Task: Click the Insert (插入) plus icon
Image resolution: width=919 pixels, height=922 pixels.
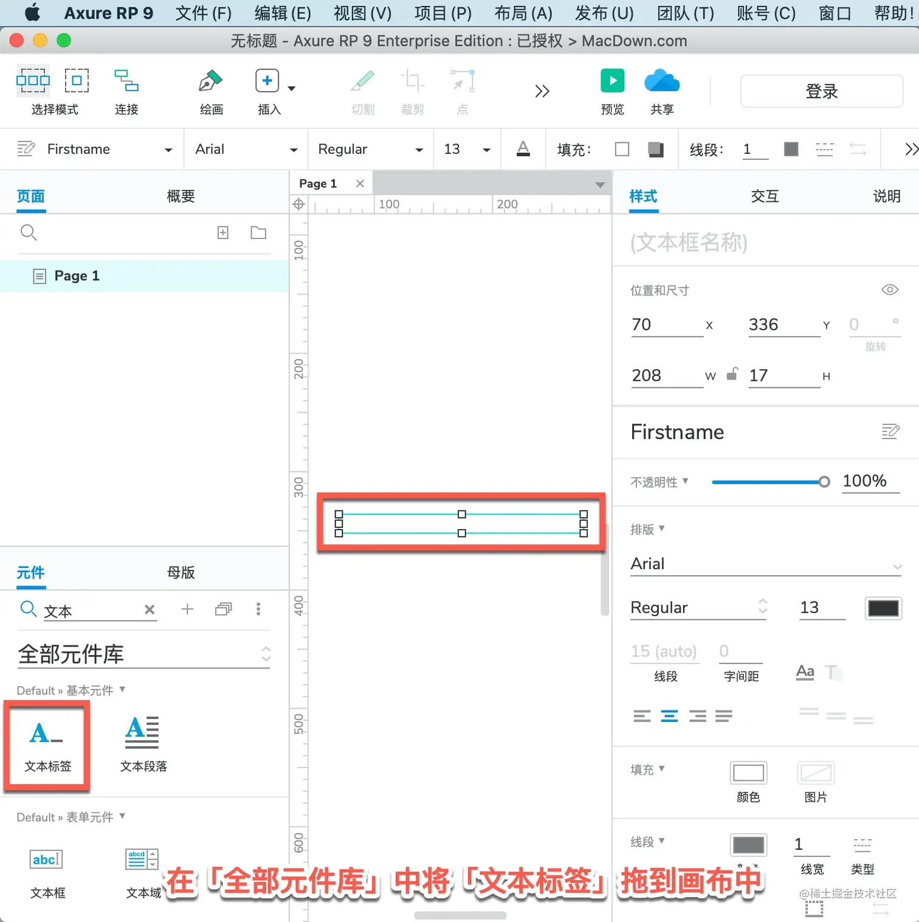Action: click(x=267, y=81)
